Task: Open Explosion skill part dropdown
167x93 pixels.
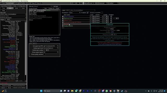Action: [13, 18]
